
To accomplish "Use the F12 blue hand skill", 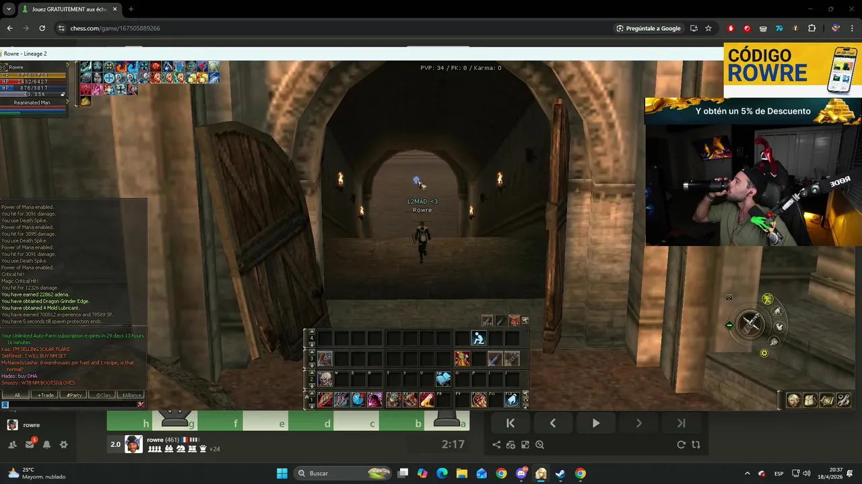I will 512,401.
